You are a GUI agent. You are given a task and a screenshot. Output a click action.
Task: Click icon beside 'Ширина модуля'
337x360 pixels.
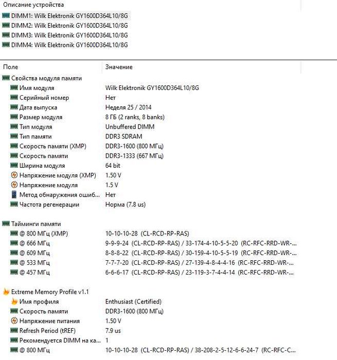[14, 165]
